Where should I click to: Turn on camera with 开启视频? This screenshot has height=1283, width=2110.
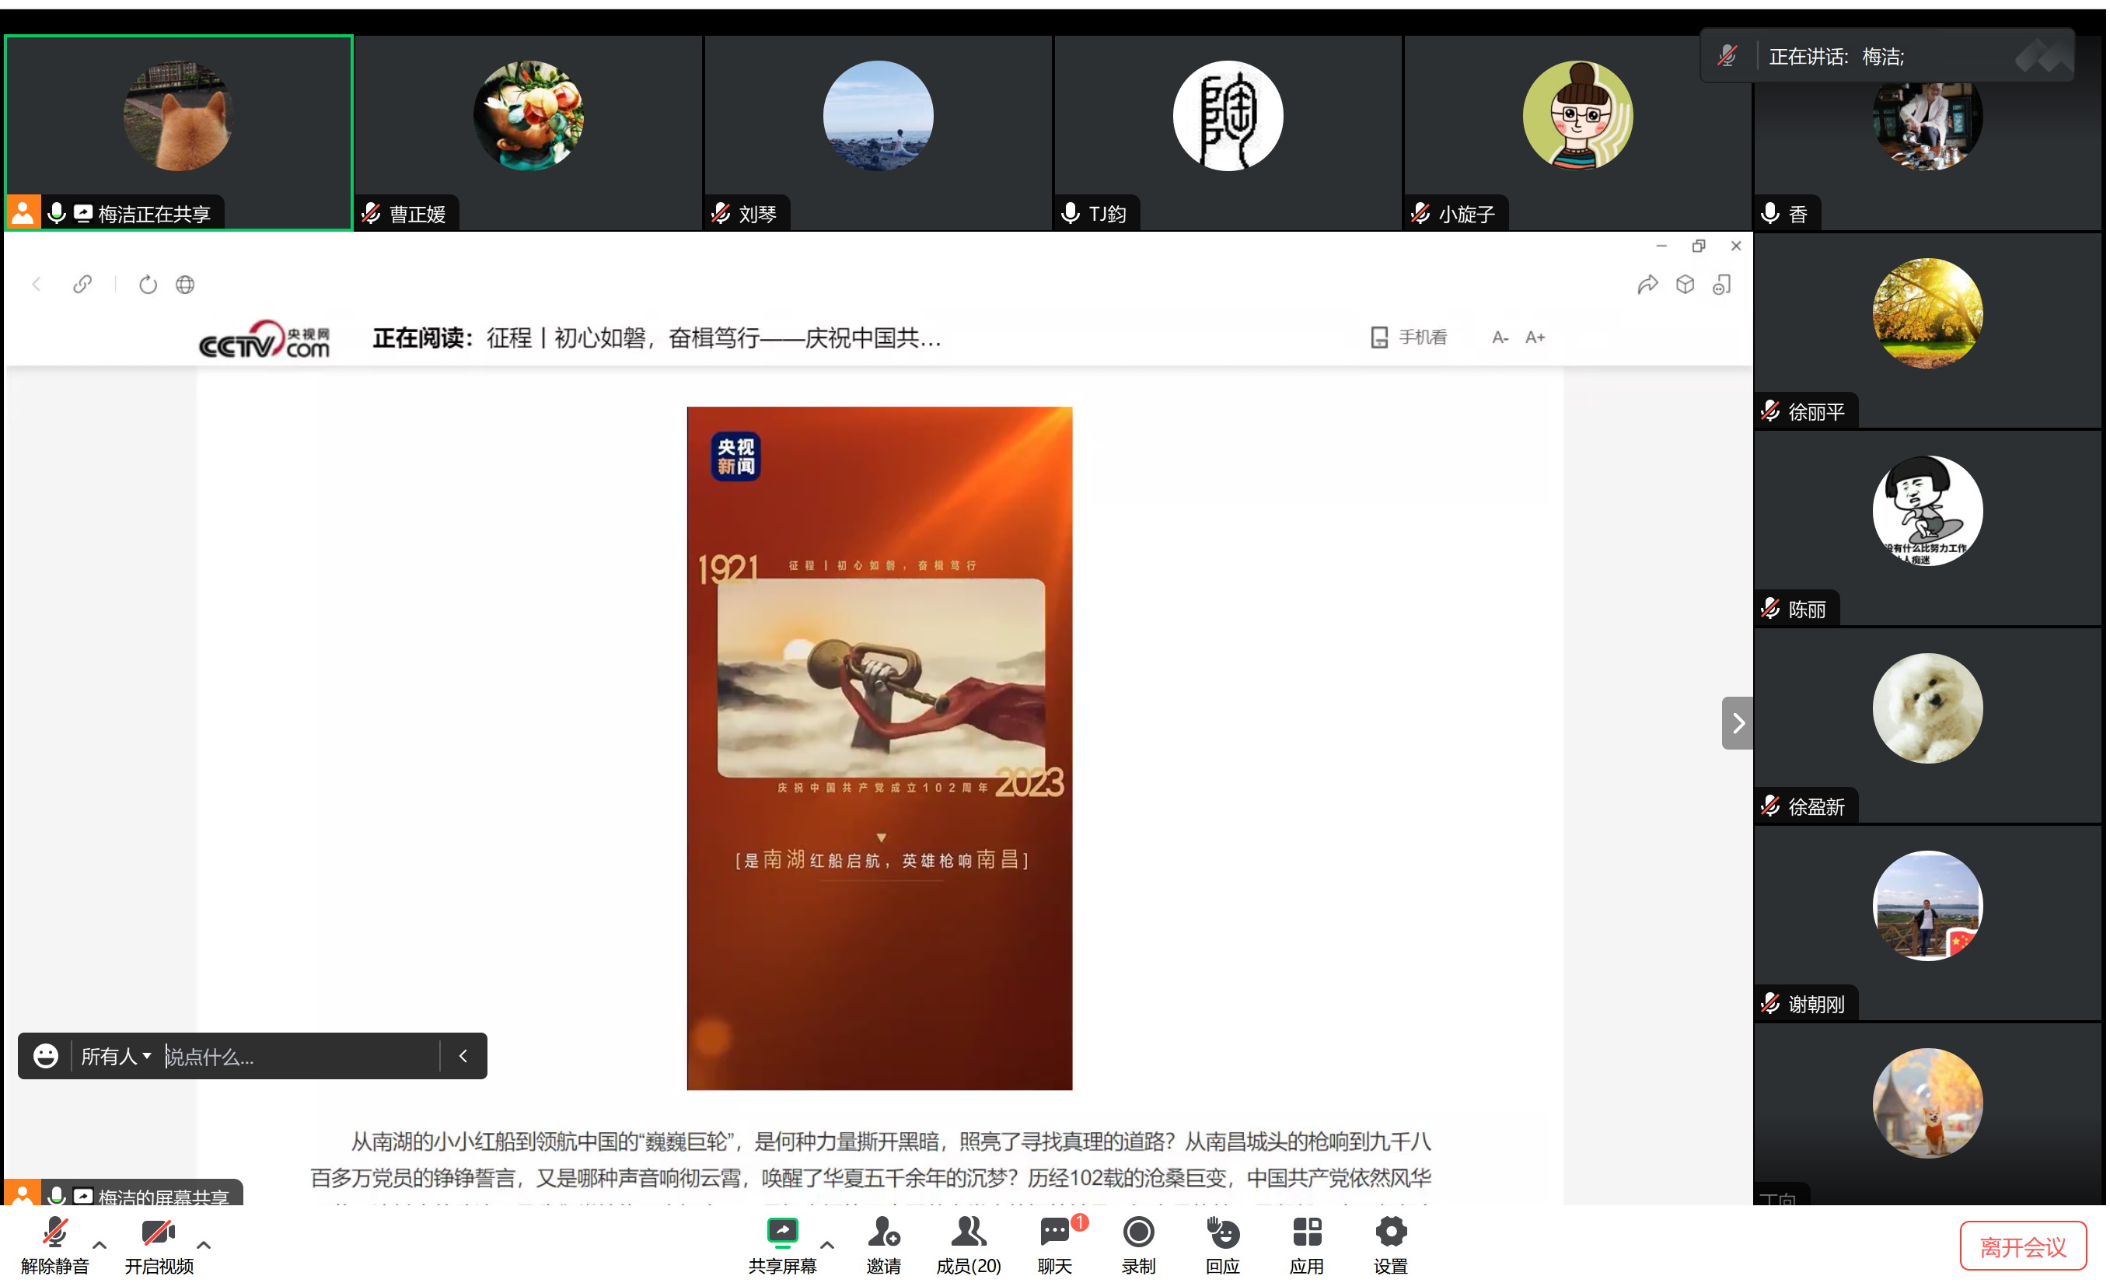[159, 1246]
